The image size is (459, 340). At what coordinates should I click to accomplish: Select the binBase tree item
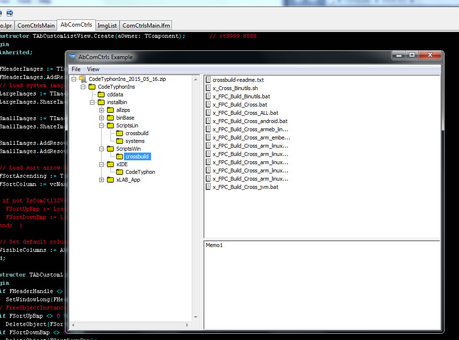(x=125, y=118)
